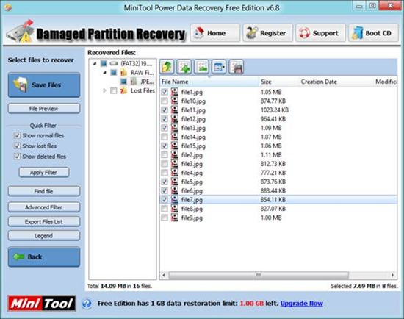The image size is (404, 319).
Task: Open the view mode toolbar dropdown
Action: click(x=219, y=67)
